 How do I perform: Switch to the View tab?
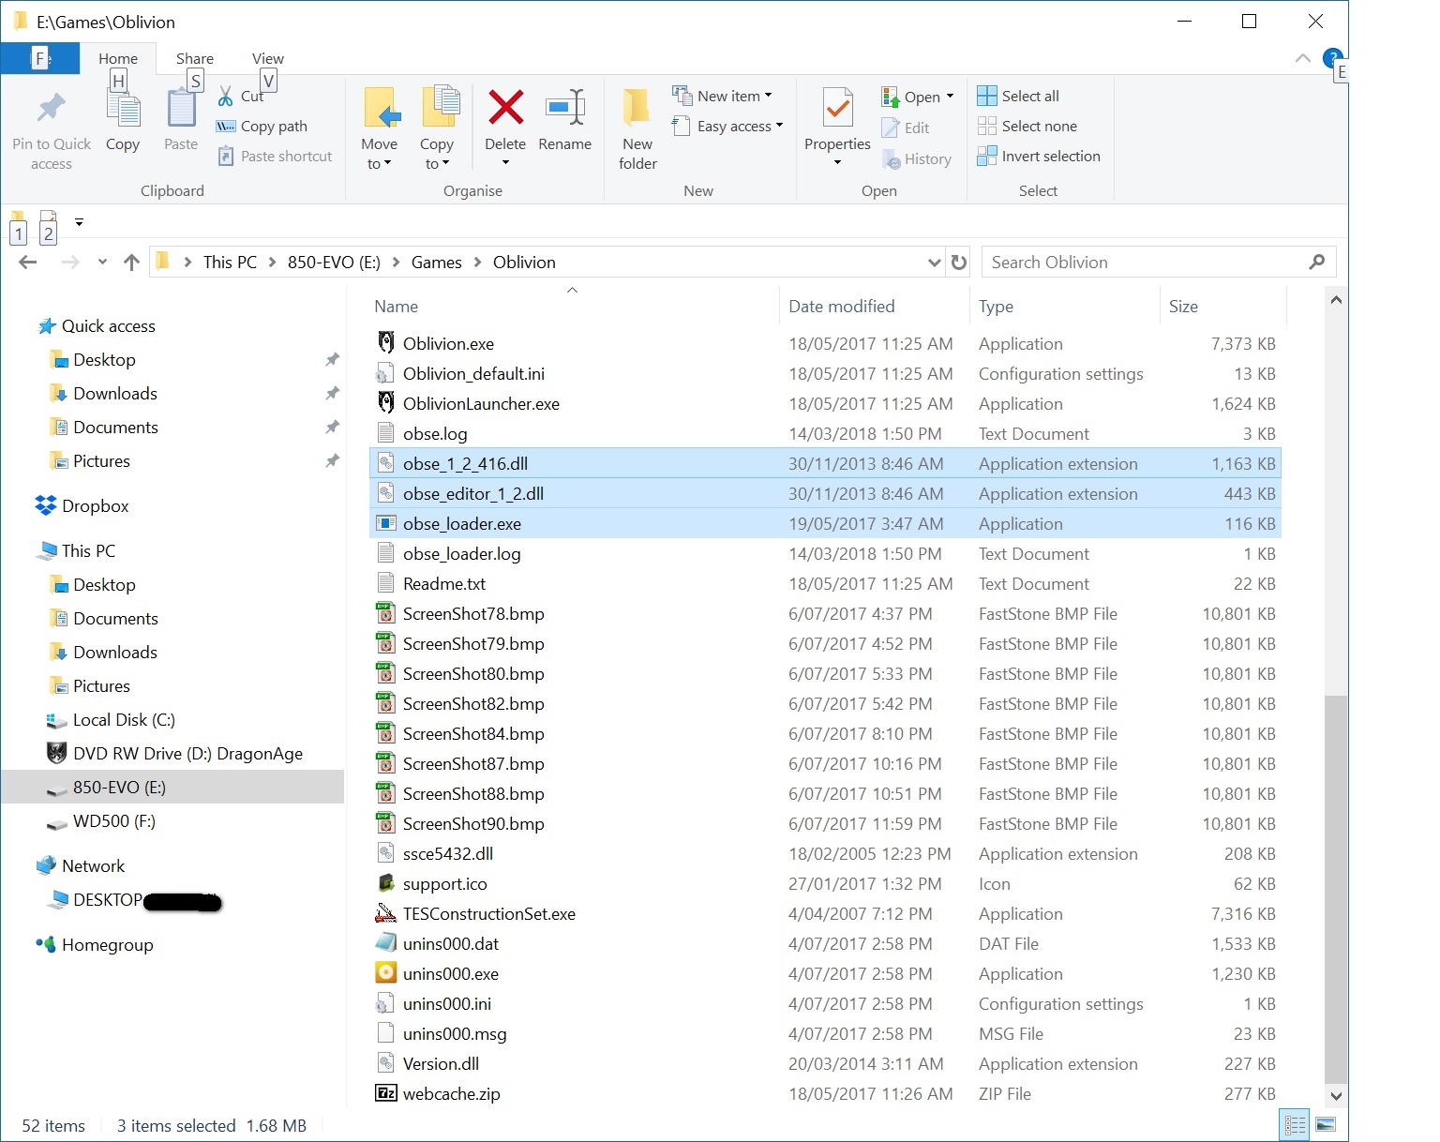point(268,58)
